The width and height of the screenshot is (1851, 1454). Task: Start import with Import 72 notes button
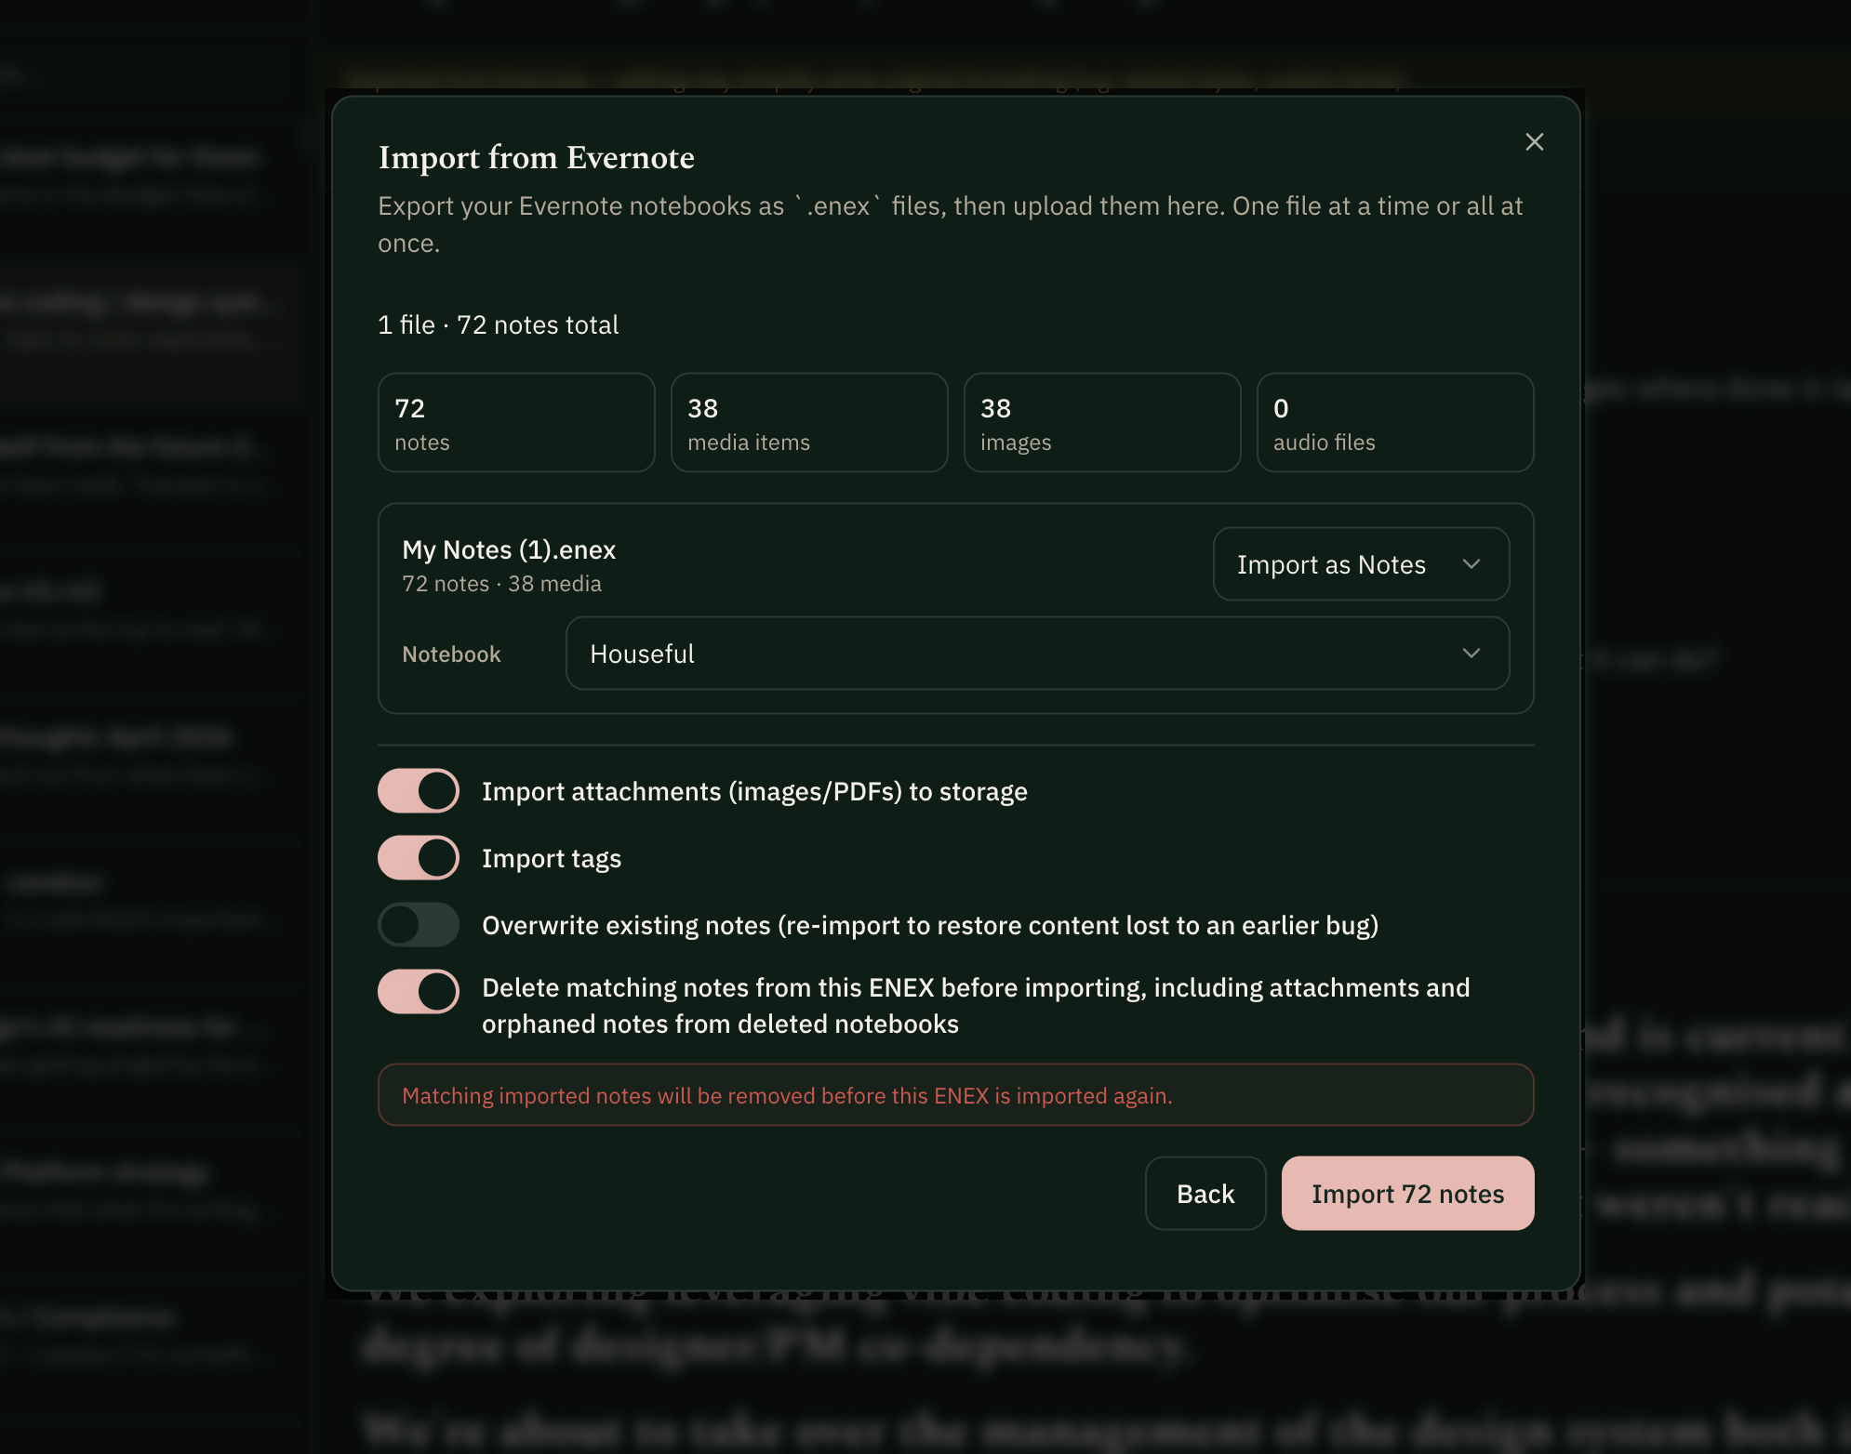pyautogui.click(x=1407, y=1194)
